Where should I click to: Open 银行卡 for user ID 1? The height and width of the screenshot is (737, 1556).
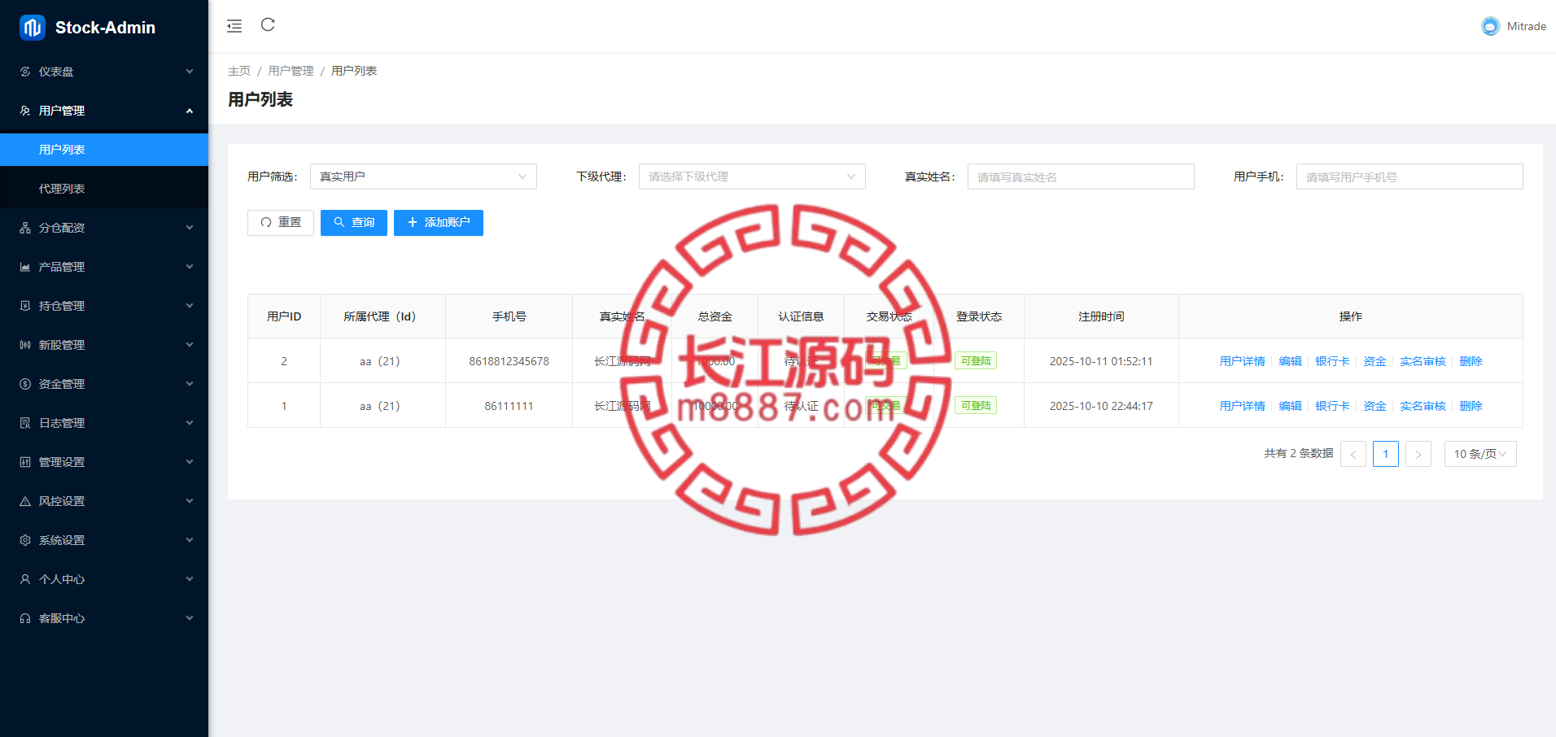[1332, 406]
